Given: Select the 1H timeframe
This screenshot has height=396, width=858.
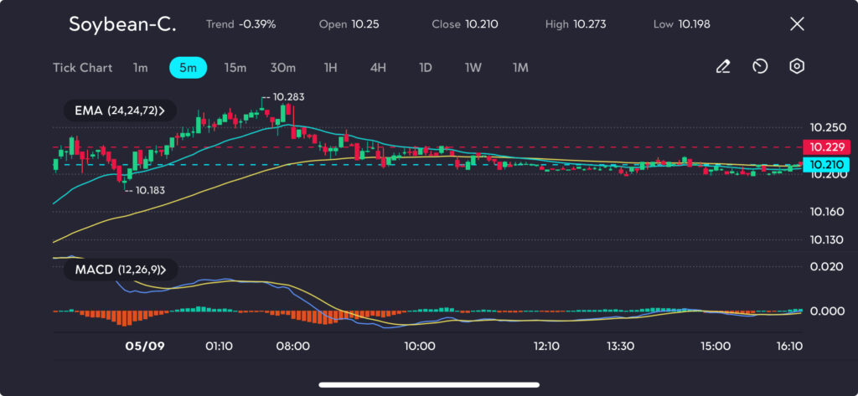Looking at the screenshot, I should 330,68.
